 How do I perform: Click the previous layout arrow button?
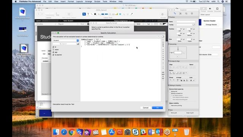39,14
